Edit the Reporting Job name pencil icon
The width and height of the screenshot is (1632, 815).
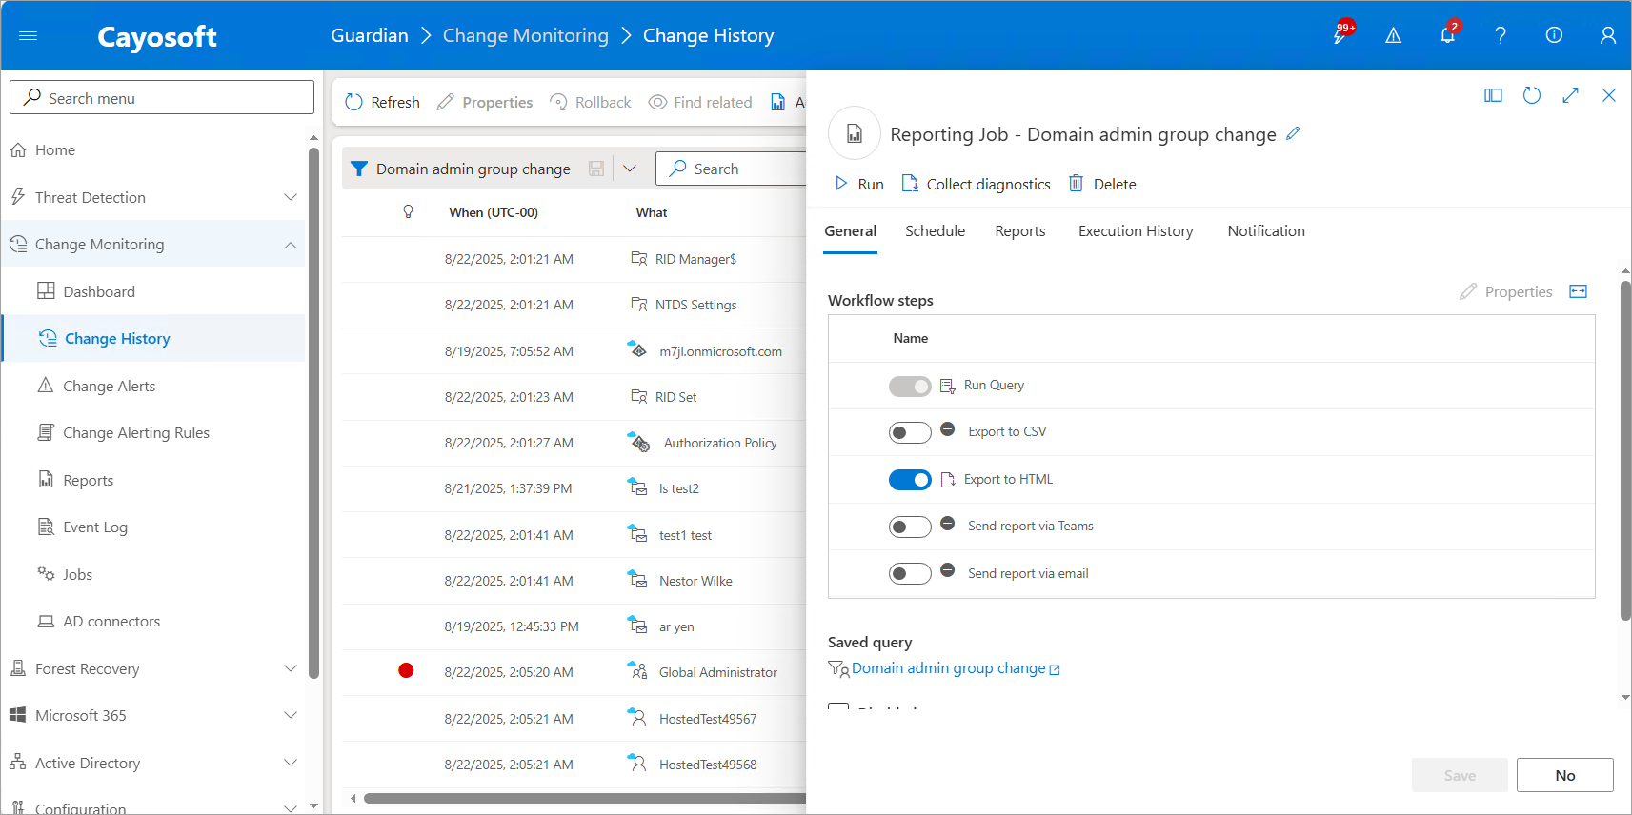(1293, 134)
